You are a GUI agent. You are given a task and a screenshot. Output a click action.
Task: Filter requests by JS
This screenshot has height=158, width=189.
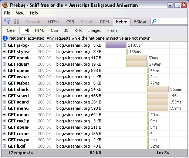pyautogui.click(x=66, y=30)
